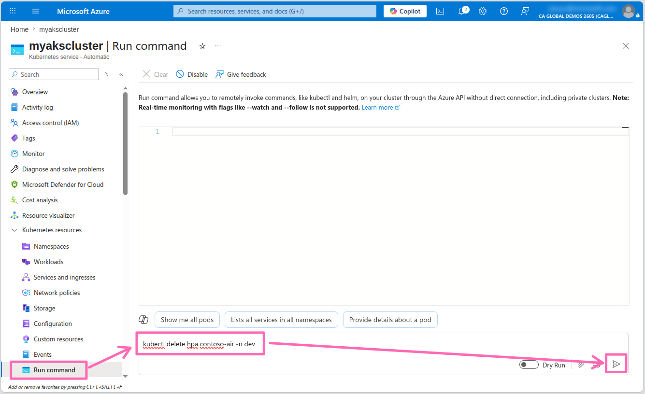Image resolution: width=645 pixels, height=394 pixels.
Task: Collapse the Kubernetes resources section
Action: [x=14, y=230]
